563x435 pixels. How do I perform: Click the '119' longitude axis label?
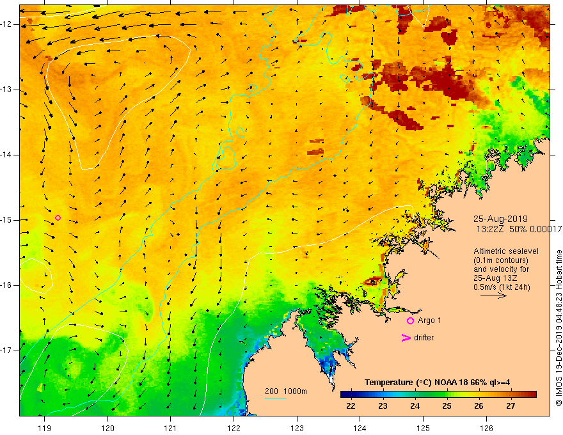[x=45, y=428]
